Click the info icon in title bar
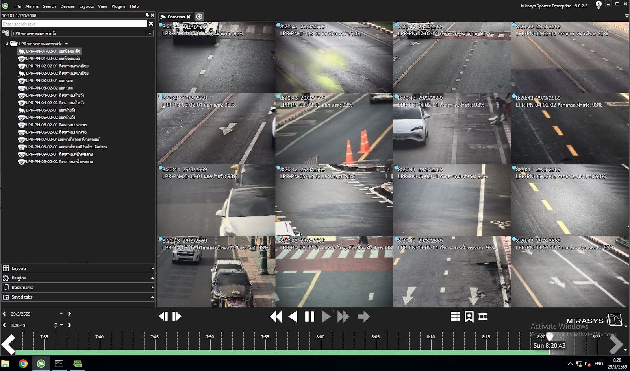The width and height of the screenshot is (630, 371). coord(598,4)
